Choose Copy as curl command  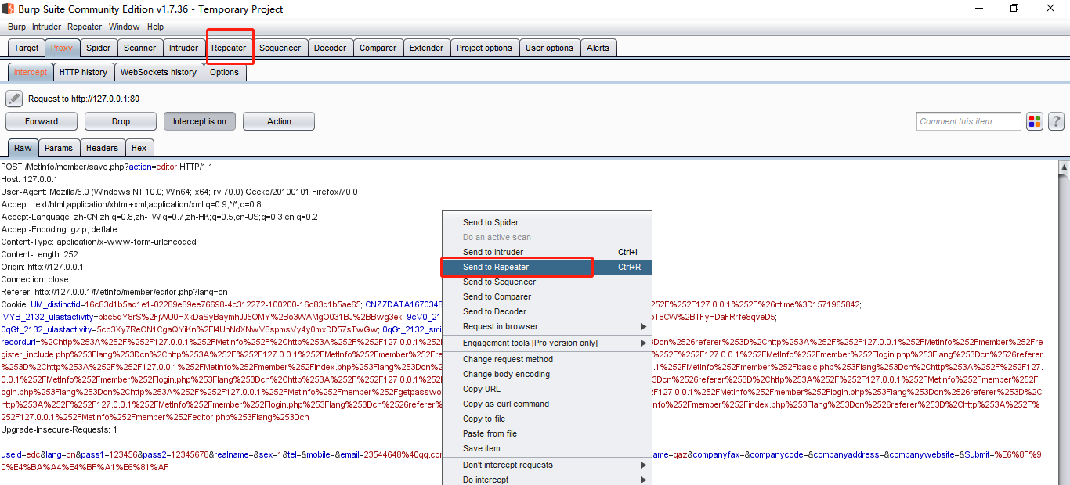click(547, 404)
